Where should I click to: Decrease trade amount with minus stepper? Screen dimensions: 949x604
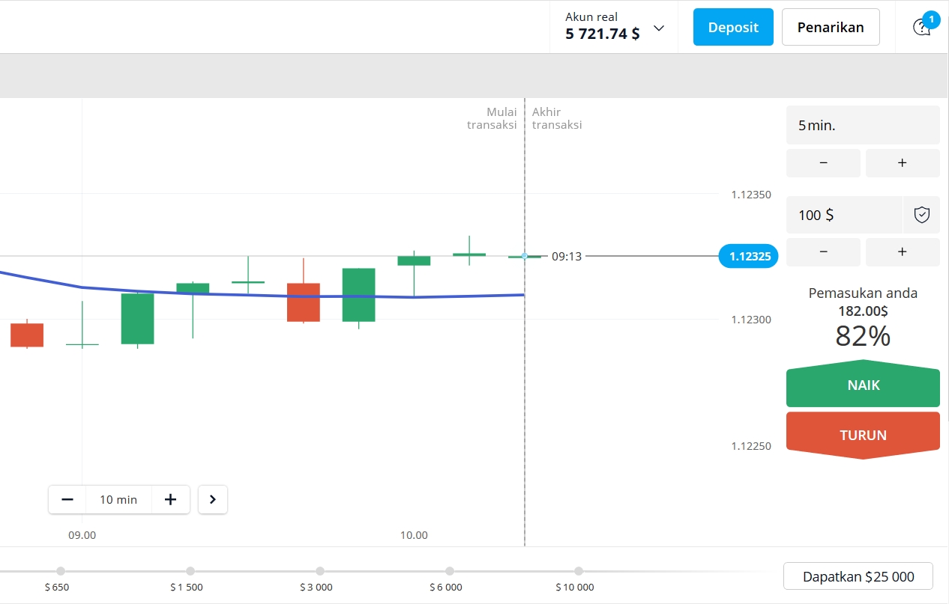(x=823, y=252)
